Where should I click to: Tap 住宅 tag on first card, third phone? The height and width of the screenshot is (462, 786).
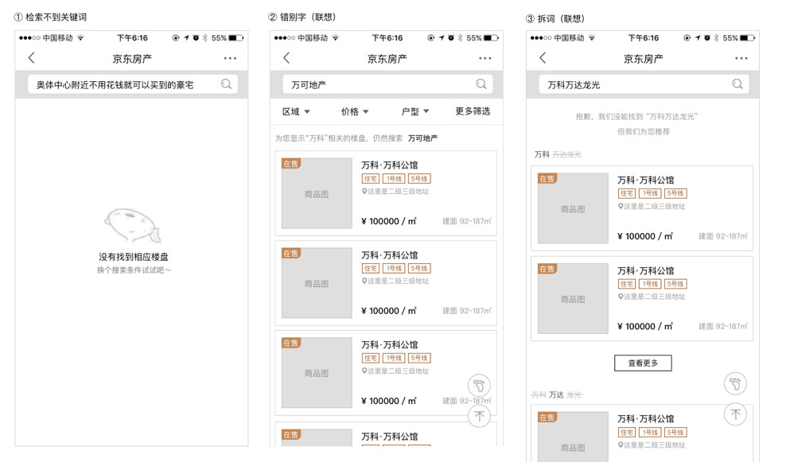(627, 193)
